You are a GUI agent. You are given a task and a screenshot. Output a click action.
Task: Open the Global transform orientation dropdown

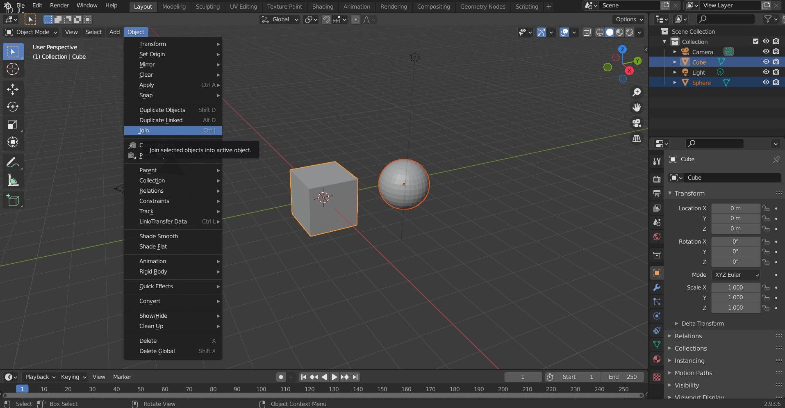point(280,19)
